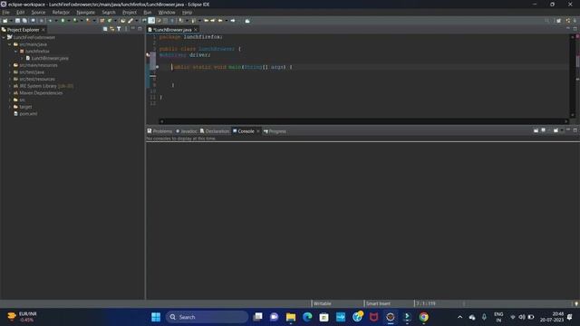The height and width of the screenshot is (326, 580).
Task: Click the pencil-shaped Search toolbar icon
Action: tap(130, 21)
